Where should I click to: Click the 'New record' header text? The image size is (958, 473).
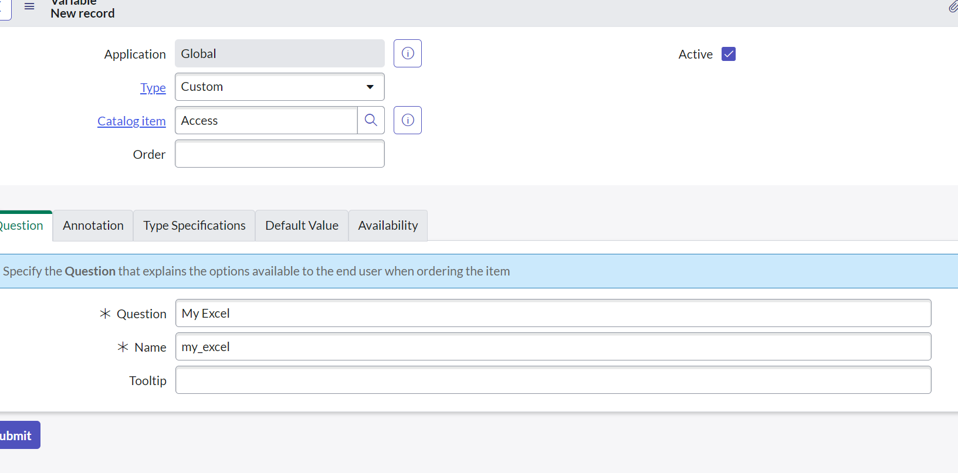tap(83, 13)
